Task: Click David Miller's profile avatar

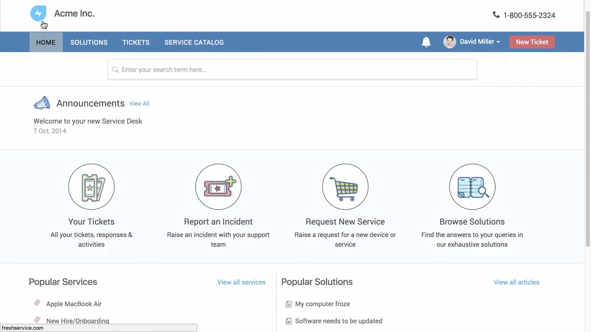Action: tap(450, 42)
